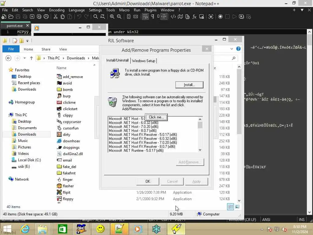This screenshot has width=313, height=235.
Task: Expand the Explorer ribbon chevron
Action: point(232,49)
